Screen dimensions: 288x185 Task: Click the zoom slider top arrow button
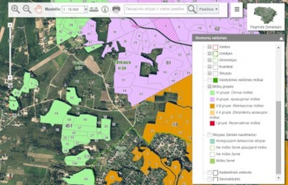pyautogui.click(x=10, y=25)
